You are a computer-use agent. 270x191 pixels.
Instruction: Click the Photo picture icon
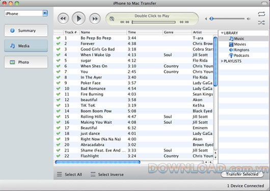12,62
